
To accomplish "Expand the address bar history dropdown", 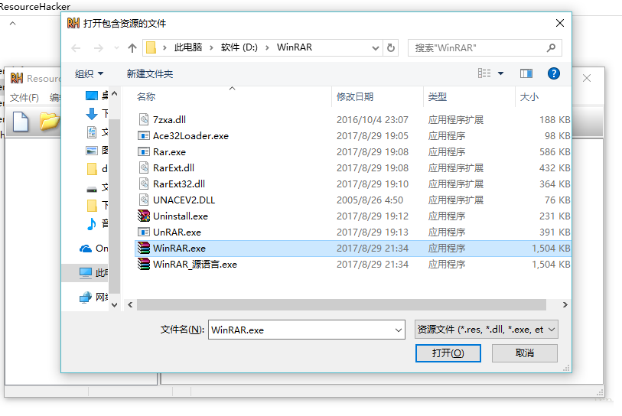I will pos(375,48).
